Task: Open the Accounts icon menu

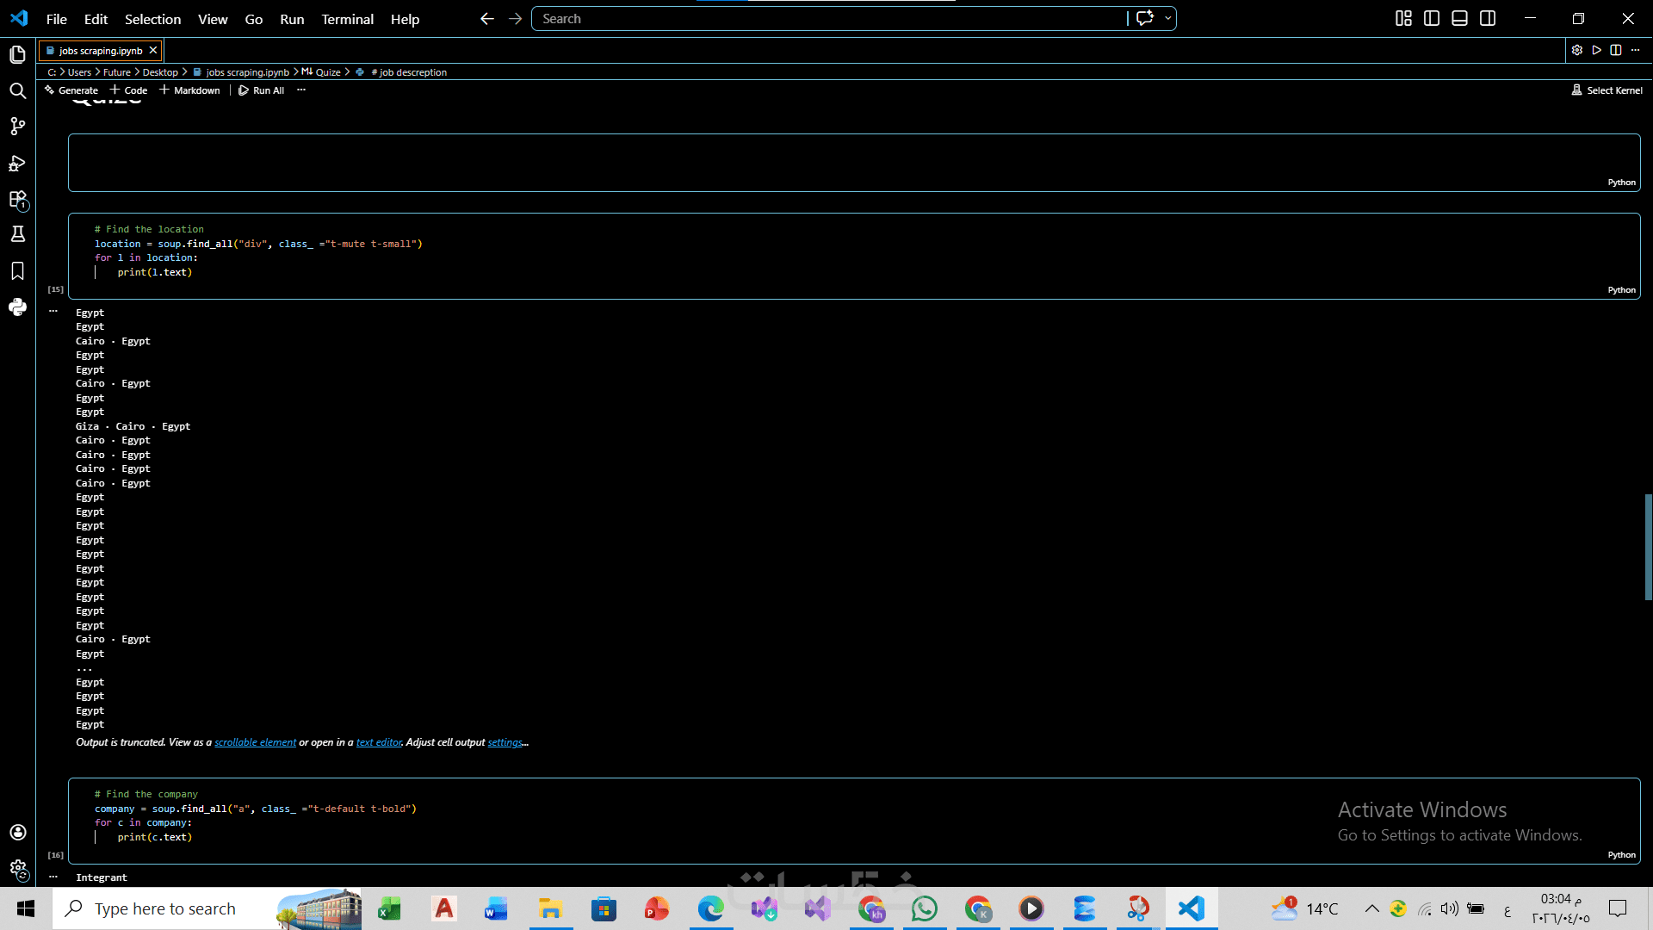Action: [x=17, y=832]
